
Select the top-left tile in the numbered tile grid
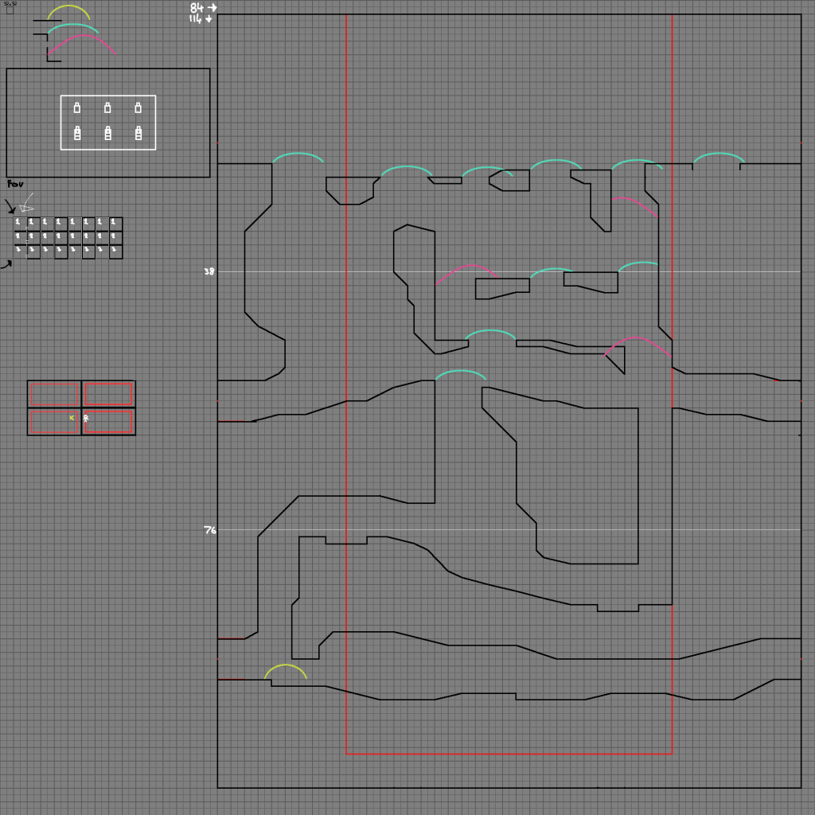tap(20, 224)
